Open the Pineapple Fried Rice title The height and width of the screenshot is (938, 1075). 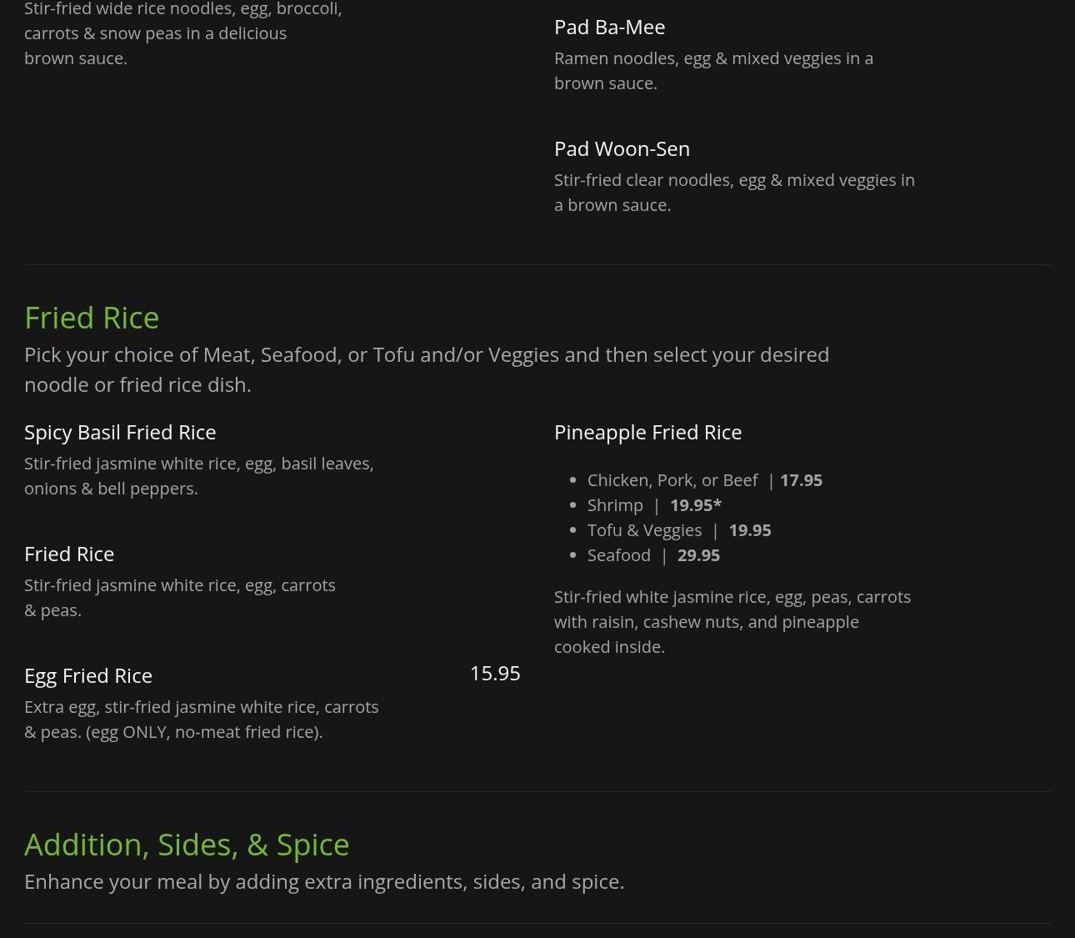(x=647, y=432)
